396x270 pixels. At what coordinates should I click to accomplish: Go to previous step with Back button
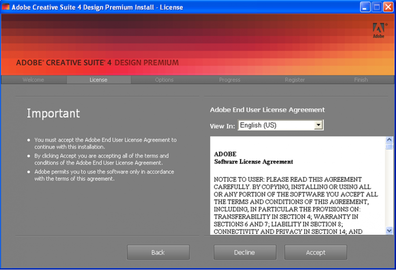tap(158, 252)
